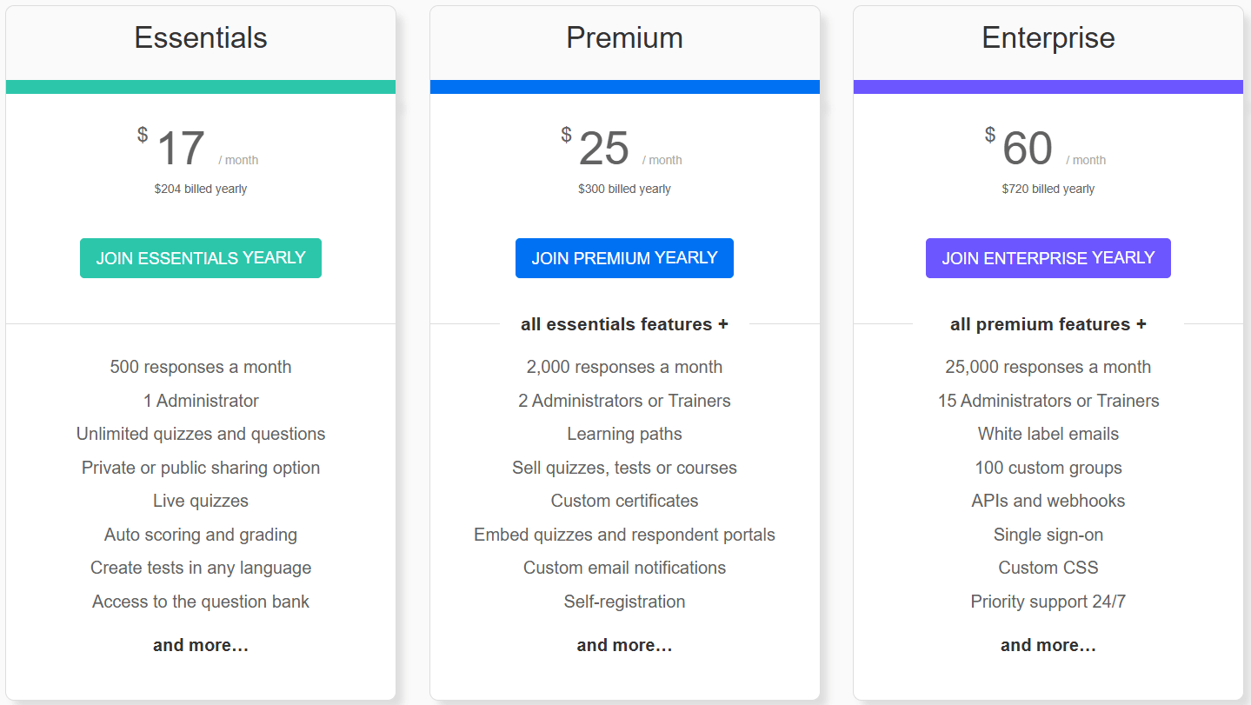Image resolution: width=1251 pixels, height=705 pixels.
Task: Click the Essentials plan heading
Action: click(x=201, y=38)
